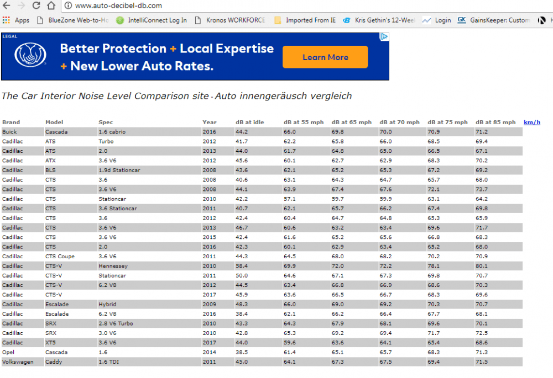Reload the current page
Image resolution: width=553 pixels, height=378 pixels.
pos(36,6)
